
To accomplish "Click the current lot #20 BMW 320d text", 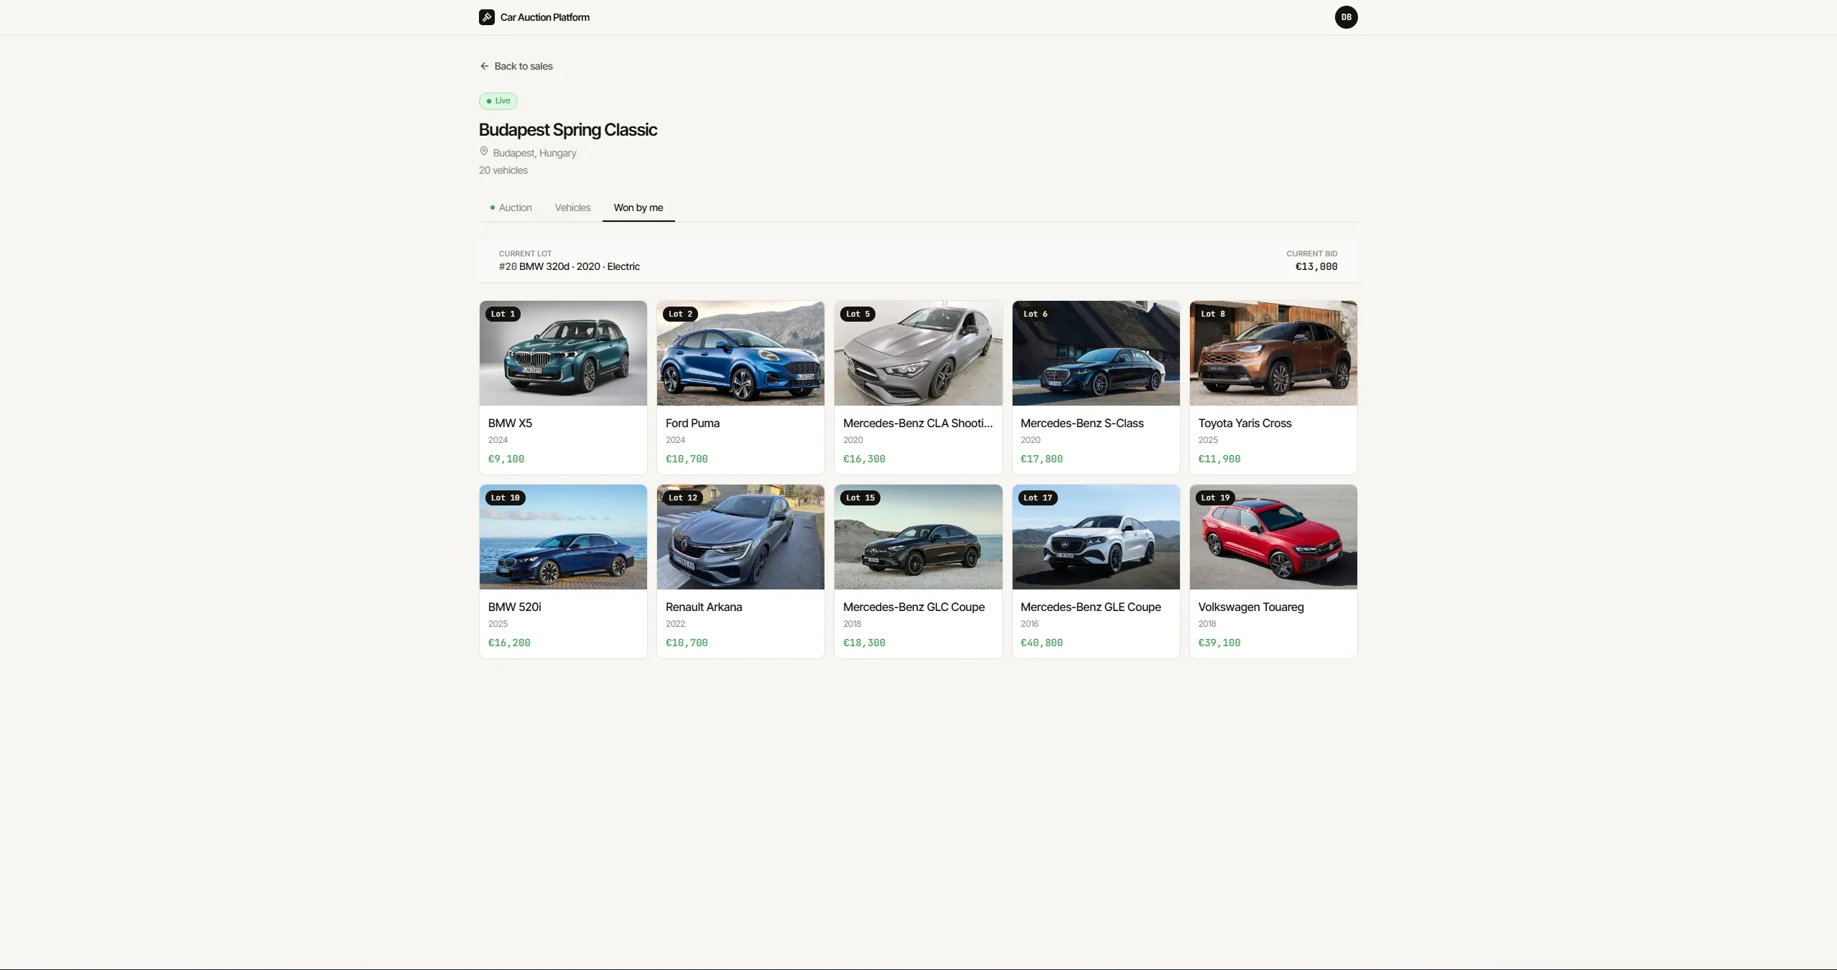I will click(569, 266).
